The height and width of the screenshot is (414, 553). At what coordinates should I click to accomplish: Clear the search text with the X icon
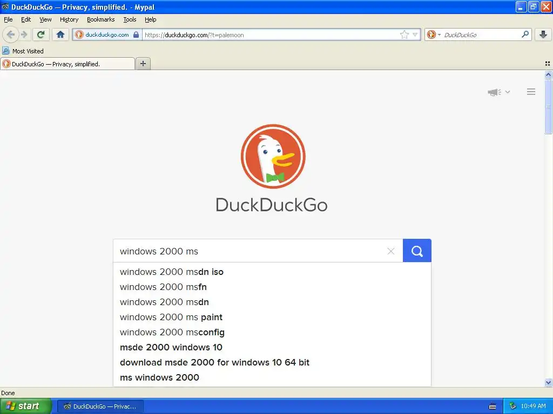(391, 251)
